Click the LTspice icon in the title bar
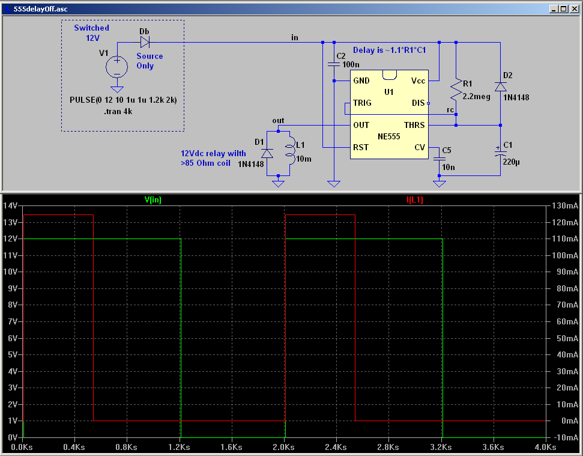 [7, 9]
